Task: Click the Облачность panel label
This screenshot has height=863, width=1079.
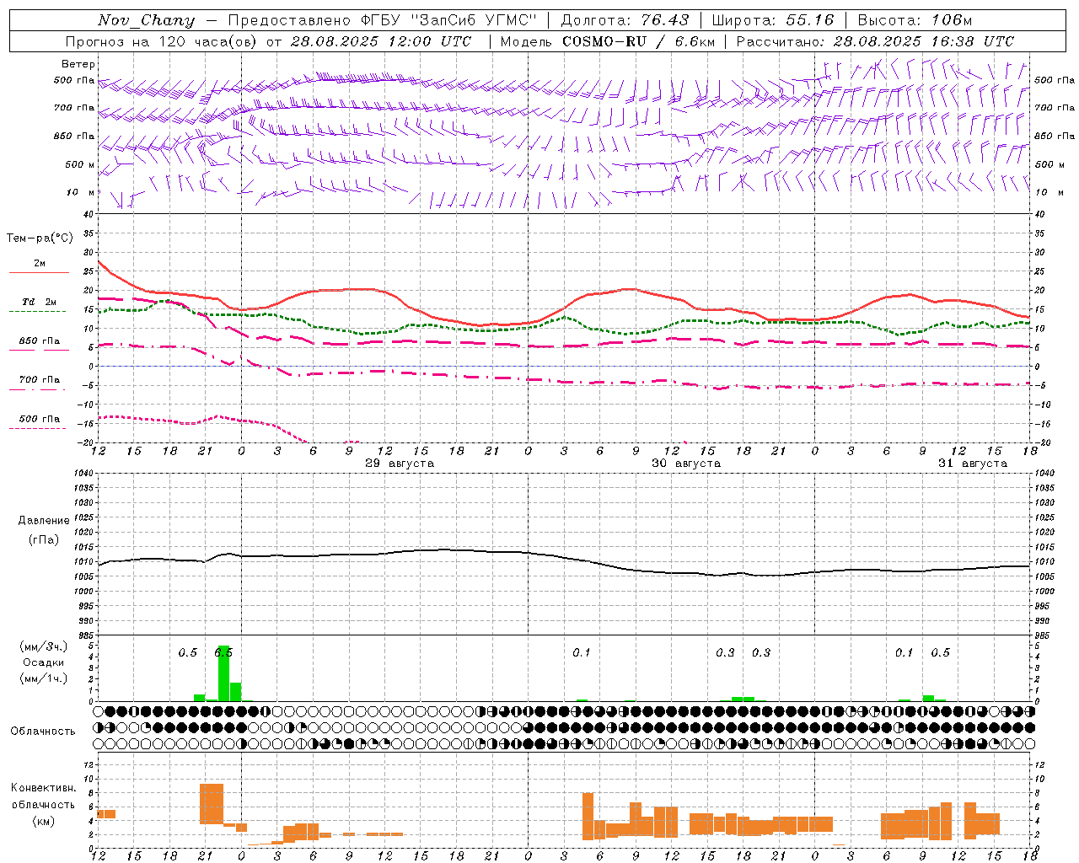Action: [x=43, y=731]
